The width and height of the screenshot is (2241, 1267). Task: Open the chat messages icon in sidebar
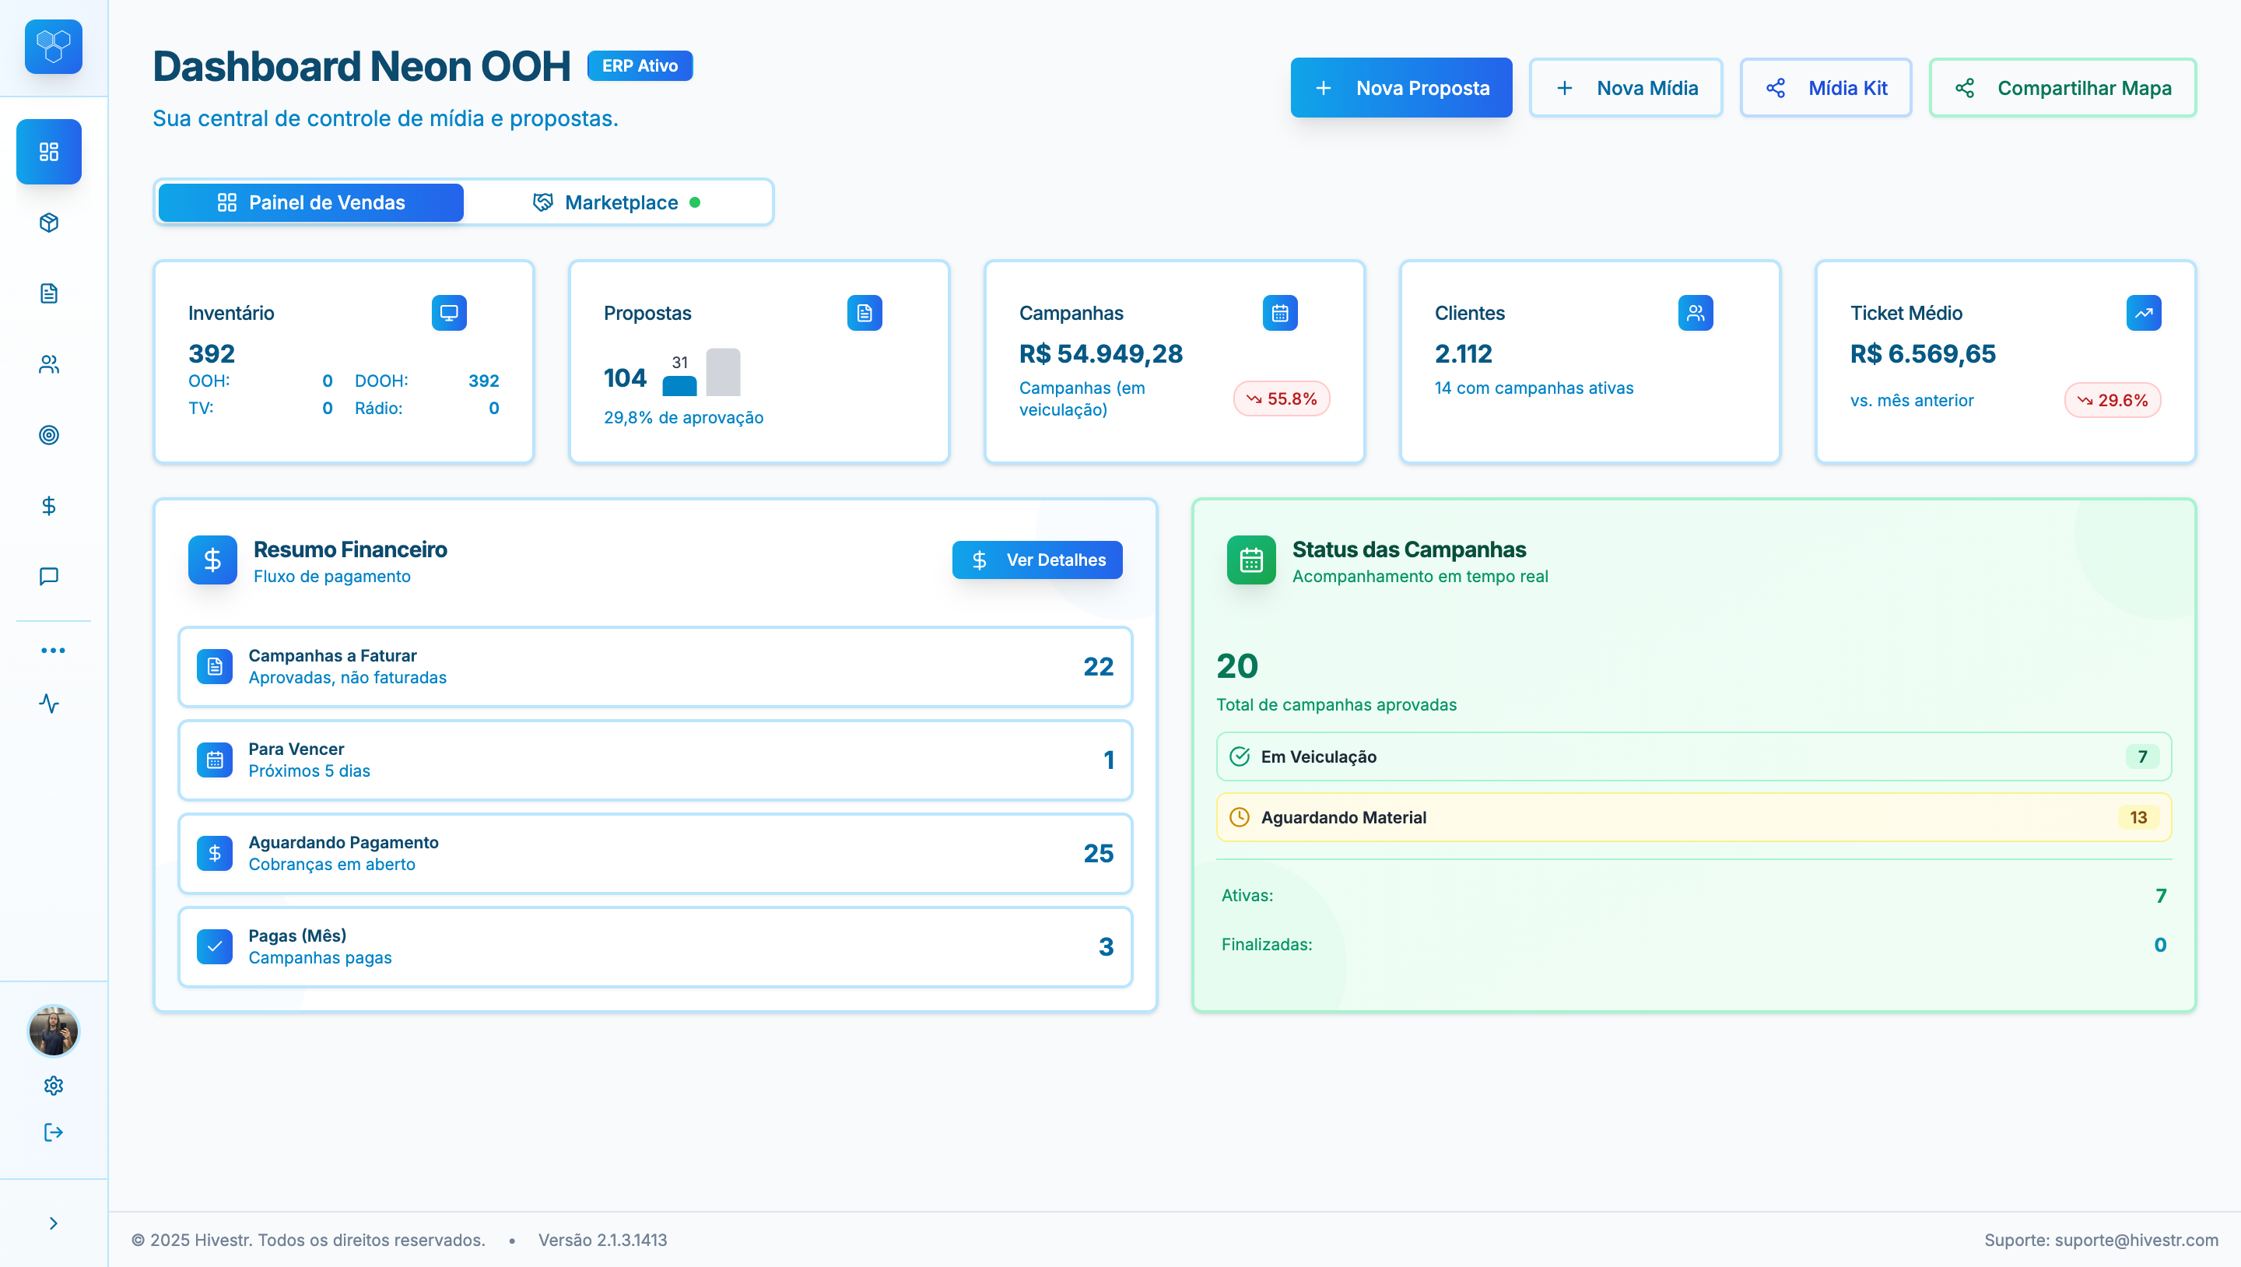click(x=50, y=575)
